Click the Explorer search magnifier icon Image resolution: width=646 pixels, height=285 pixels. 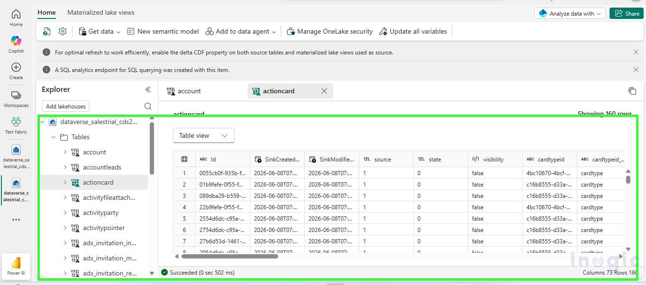[148, 107]
